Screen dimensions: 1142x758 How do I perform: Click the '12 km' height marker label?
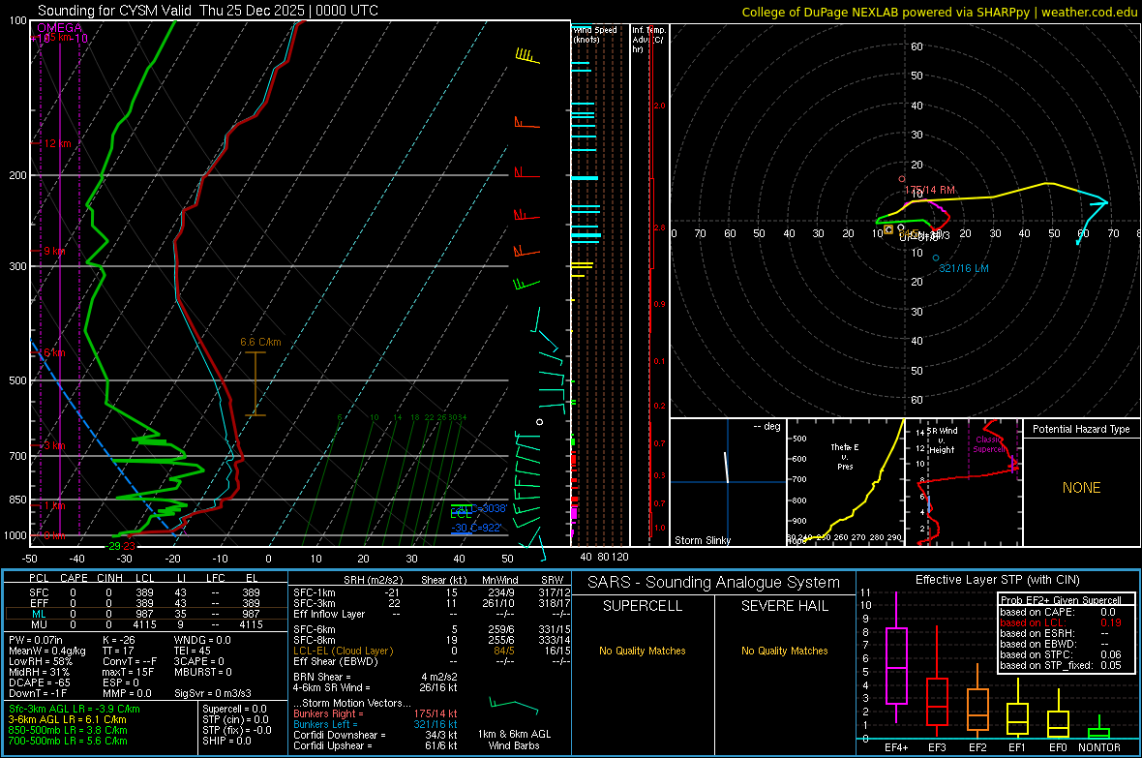point(57,143)
